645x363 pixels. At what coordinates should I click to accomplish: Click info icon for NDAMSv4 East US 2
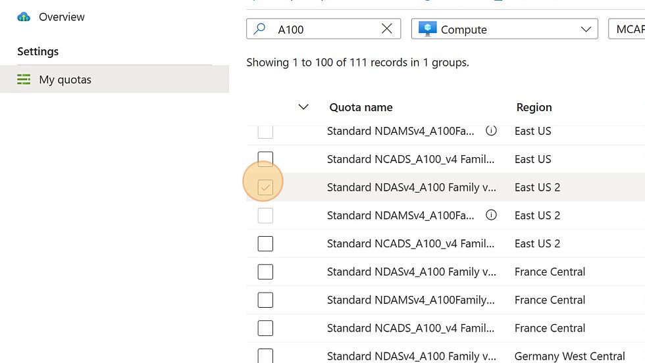(491, 215)
